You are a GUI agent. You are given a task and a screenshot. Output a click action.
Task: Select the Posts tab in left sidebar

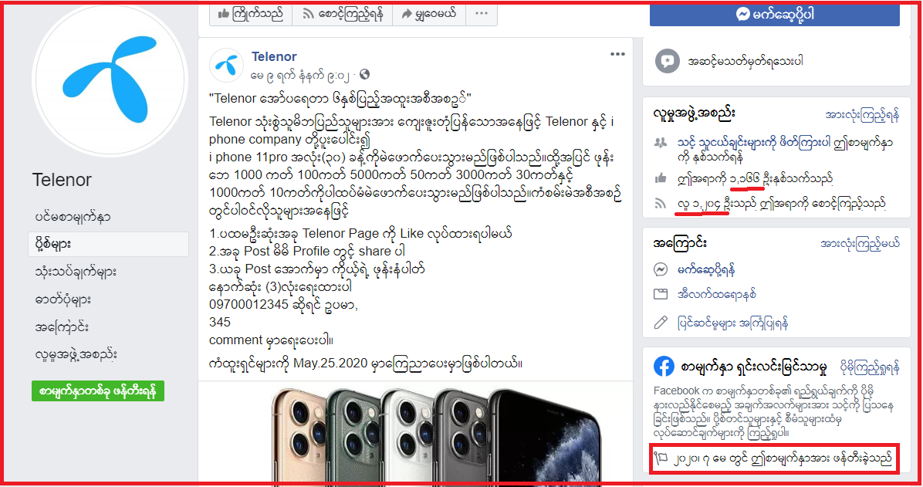[108, 244]
